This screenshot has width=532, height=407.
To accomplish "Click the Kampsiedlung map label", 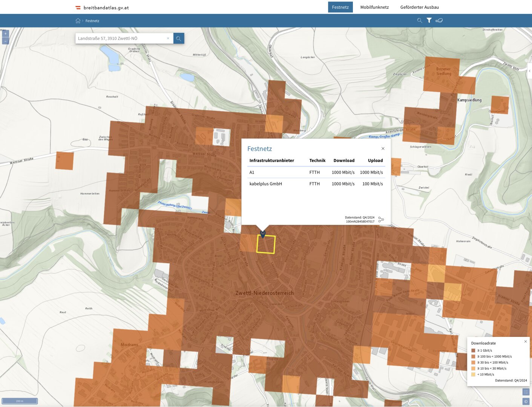I will pos(469,100).
